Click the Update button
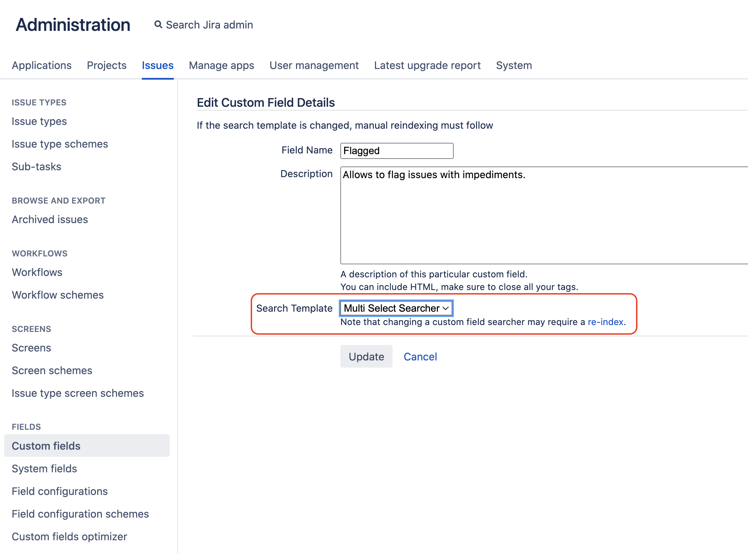This screenshot has height=554, width=748. pos(366,357)
